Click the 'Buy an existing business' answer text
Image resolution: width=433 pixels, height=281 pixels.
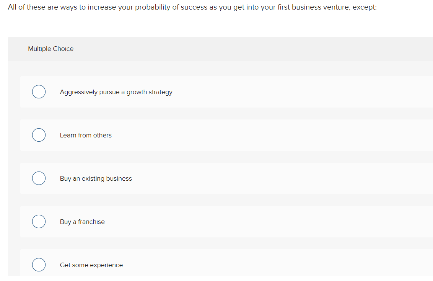coord(96,179)
